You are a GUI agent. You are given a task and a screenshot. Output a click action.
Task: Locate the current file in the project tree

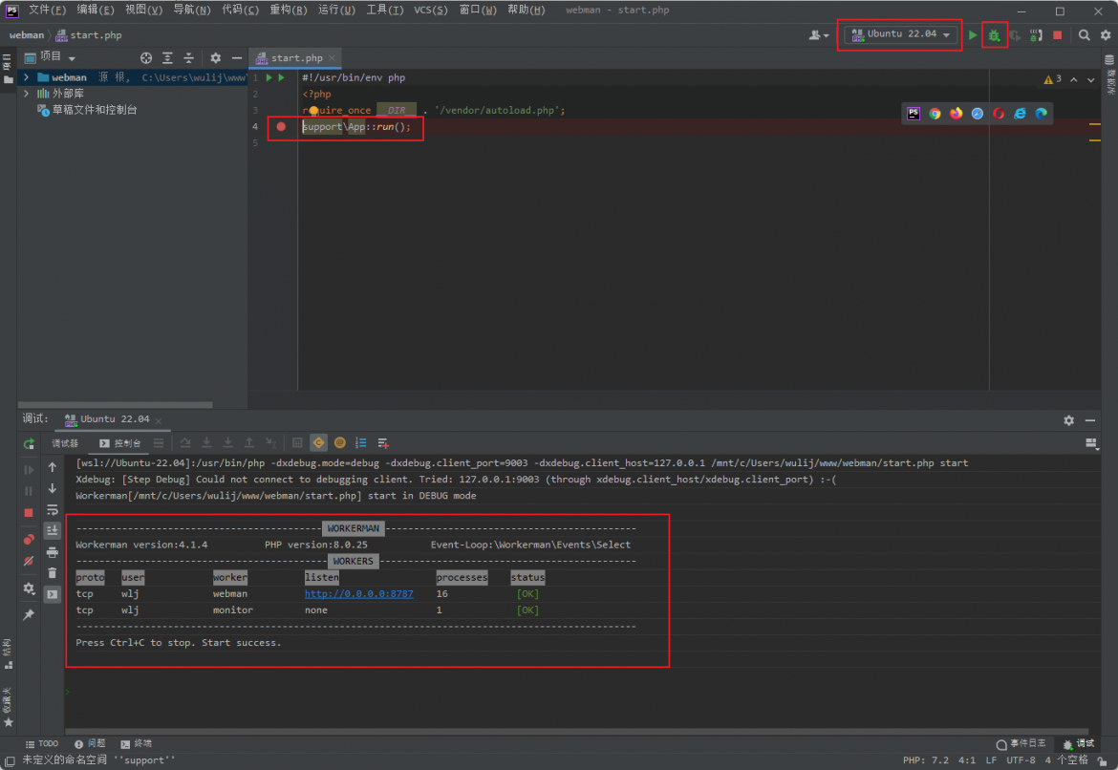point(146,57)
